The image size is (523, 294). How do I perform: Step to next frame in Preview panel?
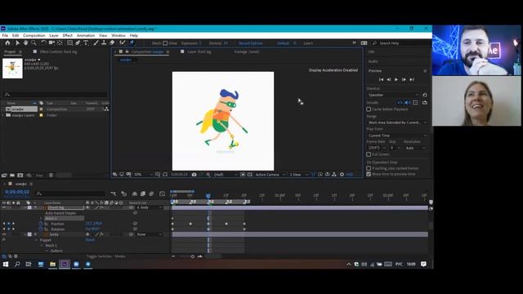coord(404,80)
